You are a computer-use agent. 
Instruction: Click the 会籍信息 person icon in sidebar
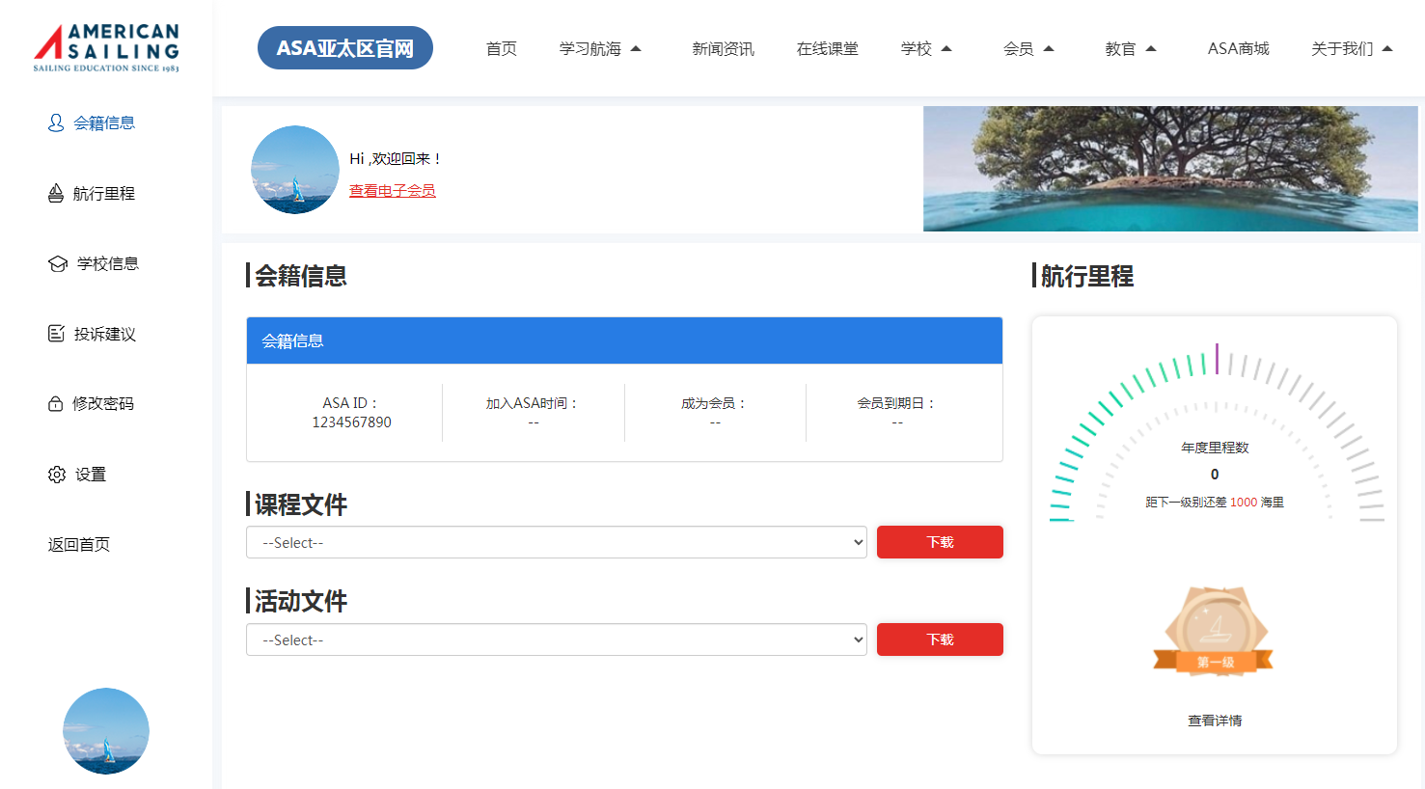tap(56, 122)
